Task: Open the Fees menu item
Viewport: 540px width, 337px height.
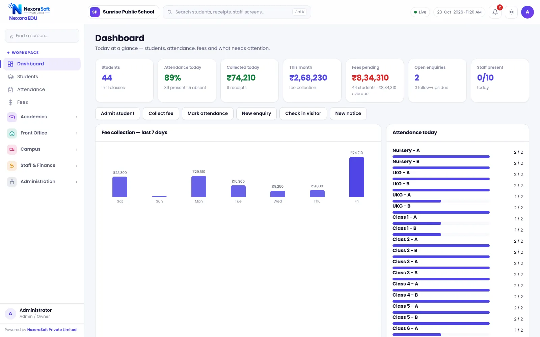Action: click(x=42, y=102)
